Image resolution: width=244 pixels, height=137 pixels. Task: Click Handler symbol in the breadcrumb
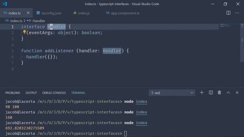tap(39, 21)
